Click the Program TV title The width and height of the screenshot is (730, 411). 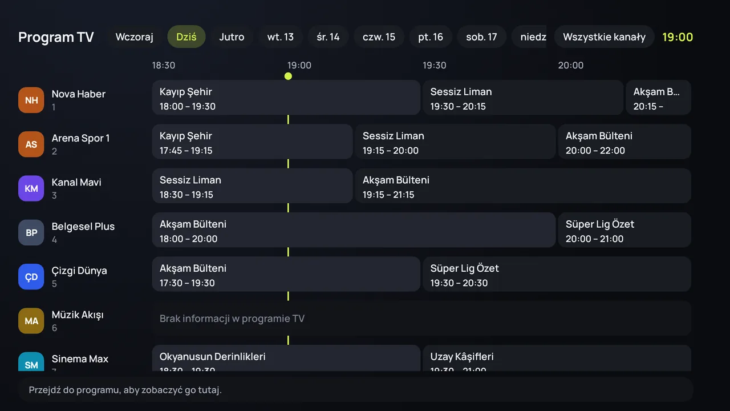click(56, 37)
